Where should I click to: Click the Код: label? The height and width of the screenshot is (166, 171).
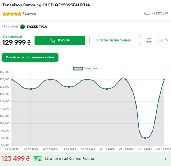point(147,14)
